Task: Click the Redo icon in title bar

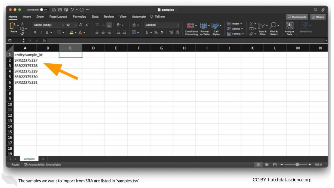Action: click(81, 10)
